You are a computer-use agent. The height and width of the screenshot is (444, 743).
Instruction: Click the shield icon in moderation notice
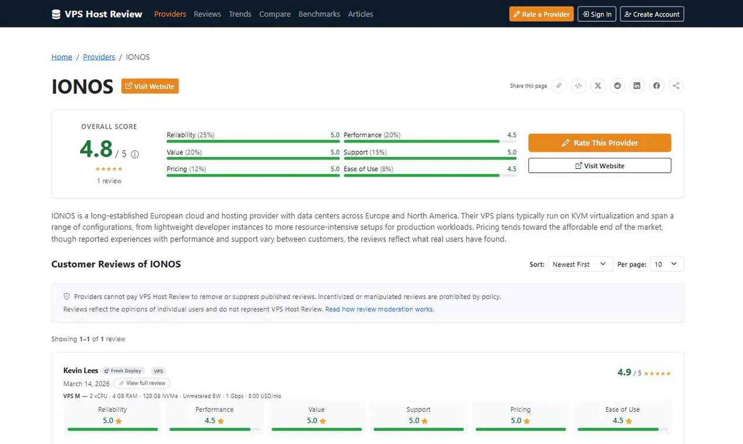[x=67, y=296]
